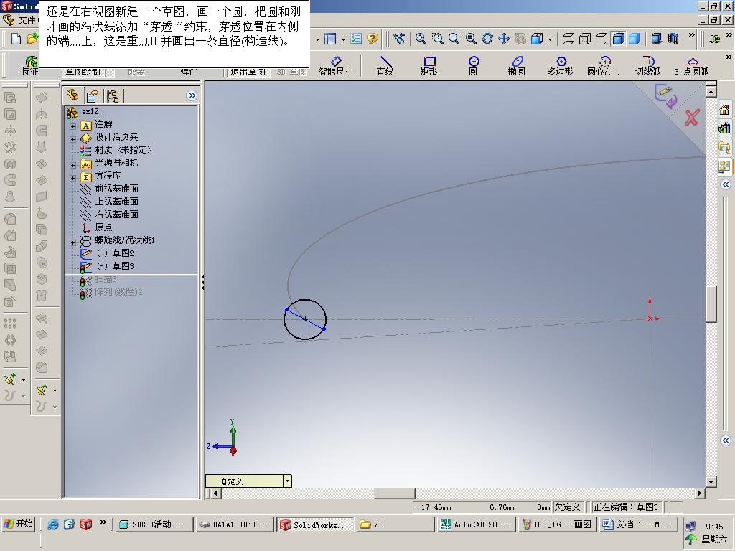Click the 退出草图 button

pos(248,72)
